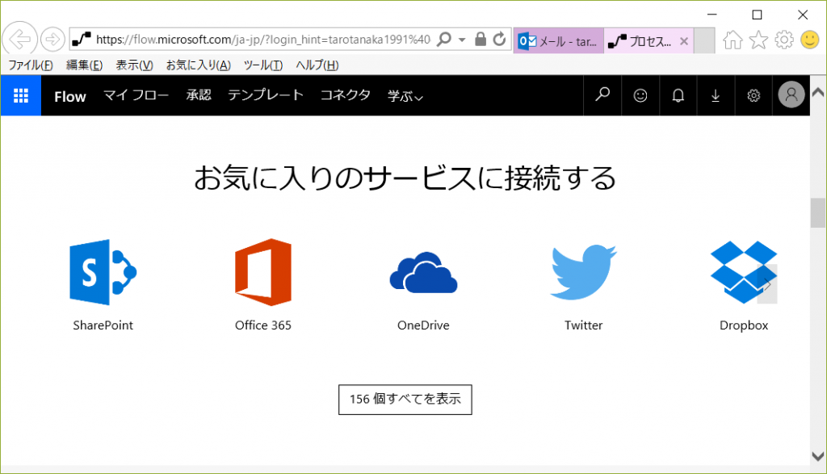Open the Flow settings gear
827x474 pixels.
754,95
